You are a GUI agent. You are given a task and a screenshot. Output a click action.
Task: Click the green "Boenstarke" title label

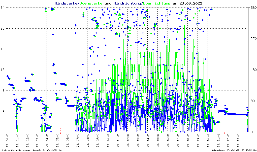pos(91,3)
